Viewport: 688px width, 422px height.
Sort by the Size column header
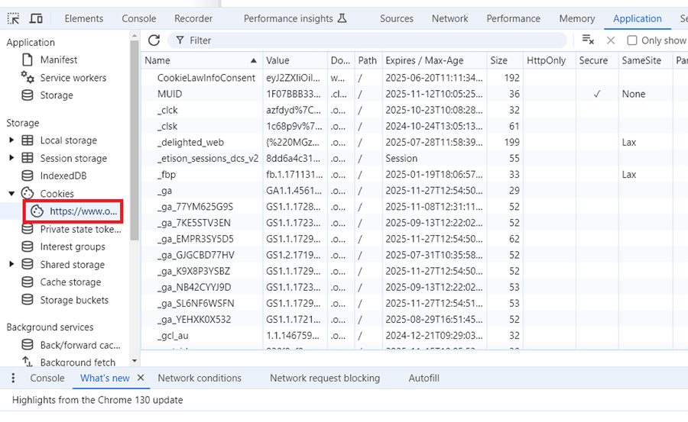pyautogui.click(x=505, y=60)
